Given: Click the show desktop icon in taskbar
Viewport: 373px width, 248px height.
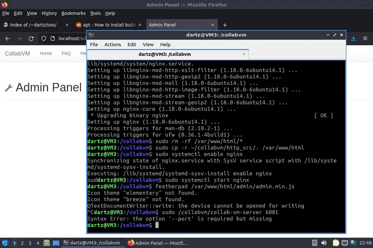Looking at the screenshot, I should [56, 243].
